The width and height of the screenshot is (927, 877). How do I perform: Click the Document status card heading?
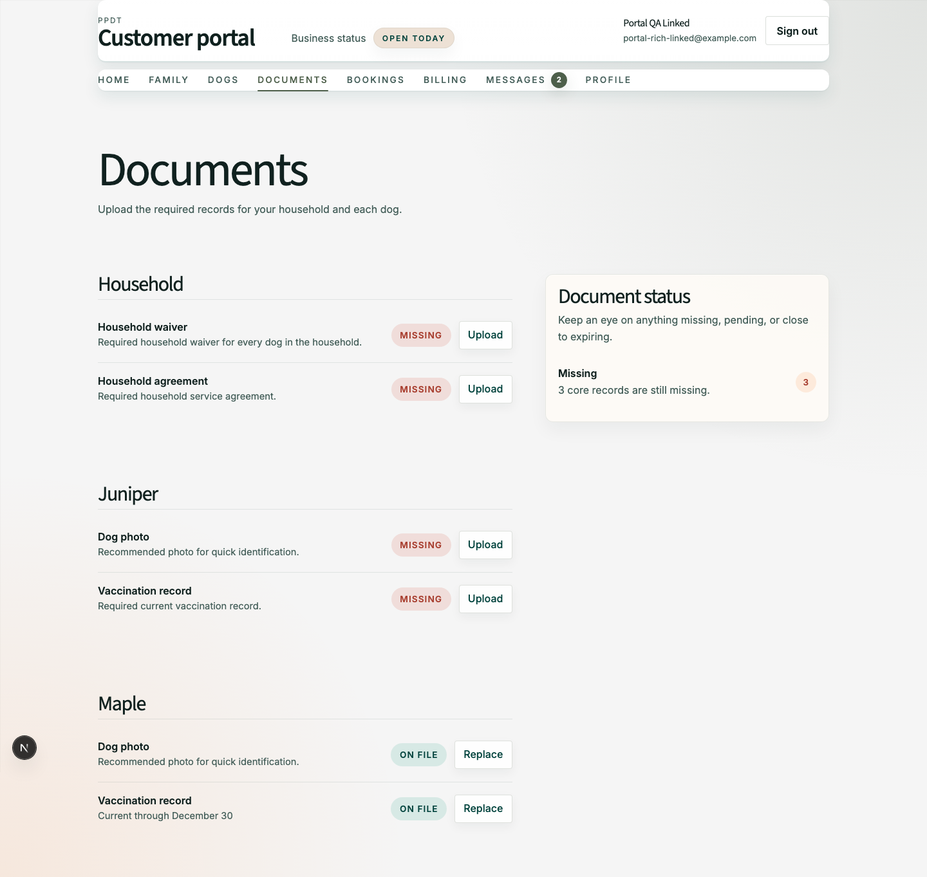point(624,297)
